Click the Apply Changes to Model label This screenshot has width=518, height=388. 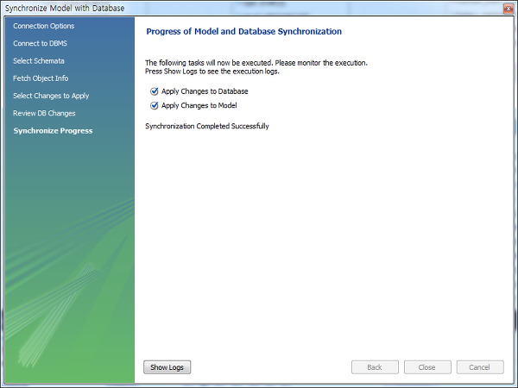199,105
